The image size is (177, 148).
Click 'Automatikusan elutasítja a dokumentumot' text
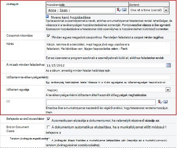click(x=105, y=121)
